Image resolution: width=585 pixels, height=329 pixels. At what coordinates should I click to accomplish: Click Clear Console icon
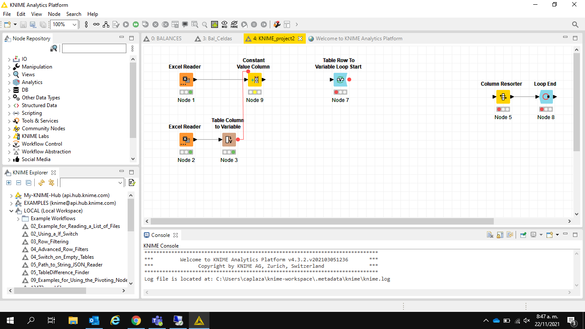(x=490, y=235)
